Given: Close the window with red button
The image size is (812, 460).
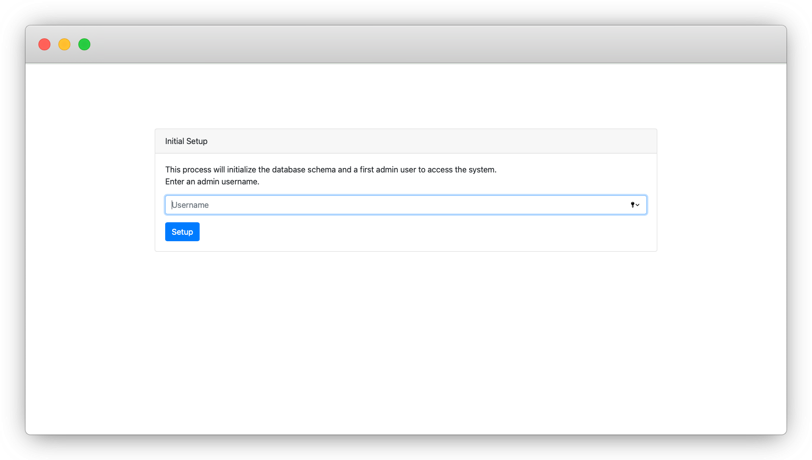Looking at the screenshot, I should coord(44,44).
